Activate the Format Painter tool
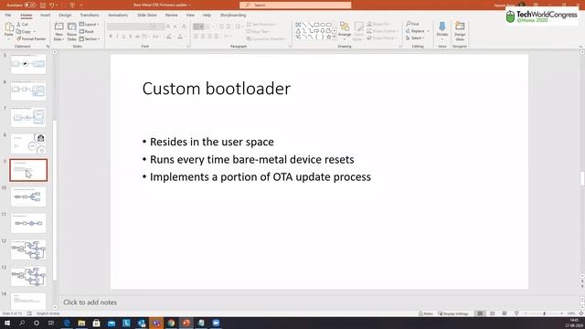Screen dimensions: 585x329 pos(31,38)
